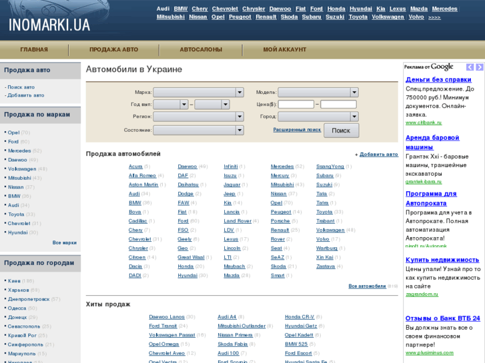Viewport: 485px width, 363px height.
Task: Click the www.citibank.ru ad URL
Action: (x=424, y=123)
